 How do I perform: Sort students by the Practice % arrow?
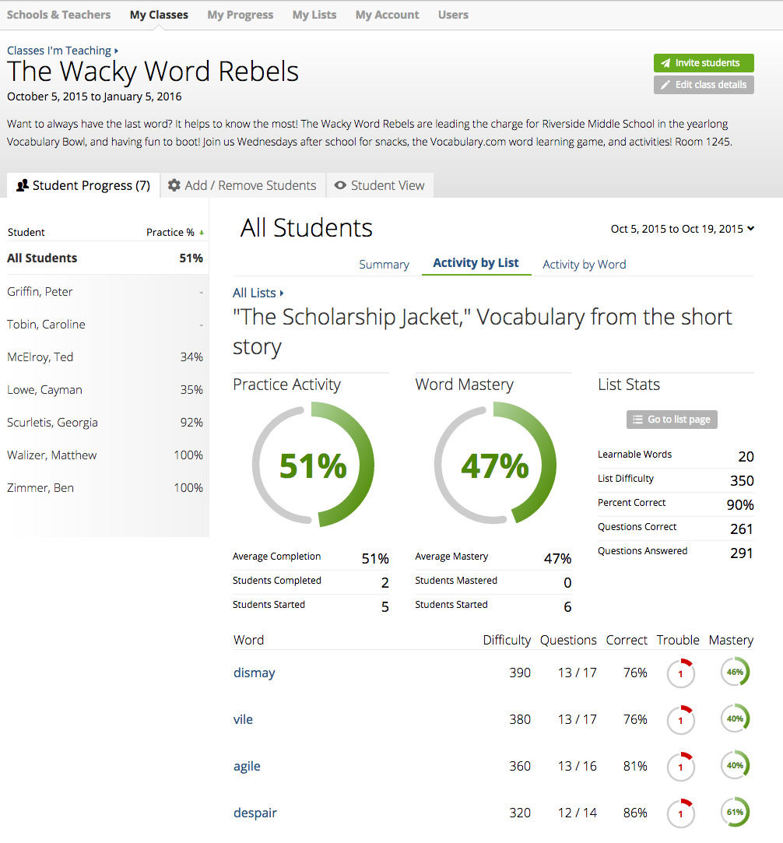[202, 233]
